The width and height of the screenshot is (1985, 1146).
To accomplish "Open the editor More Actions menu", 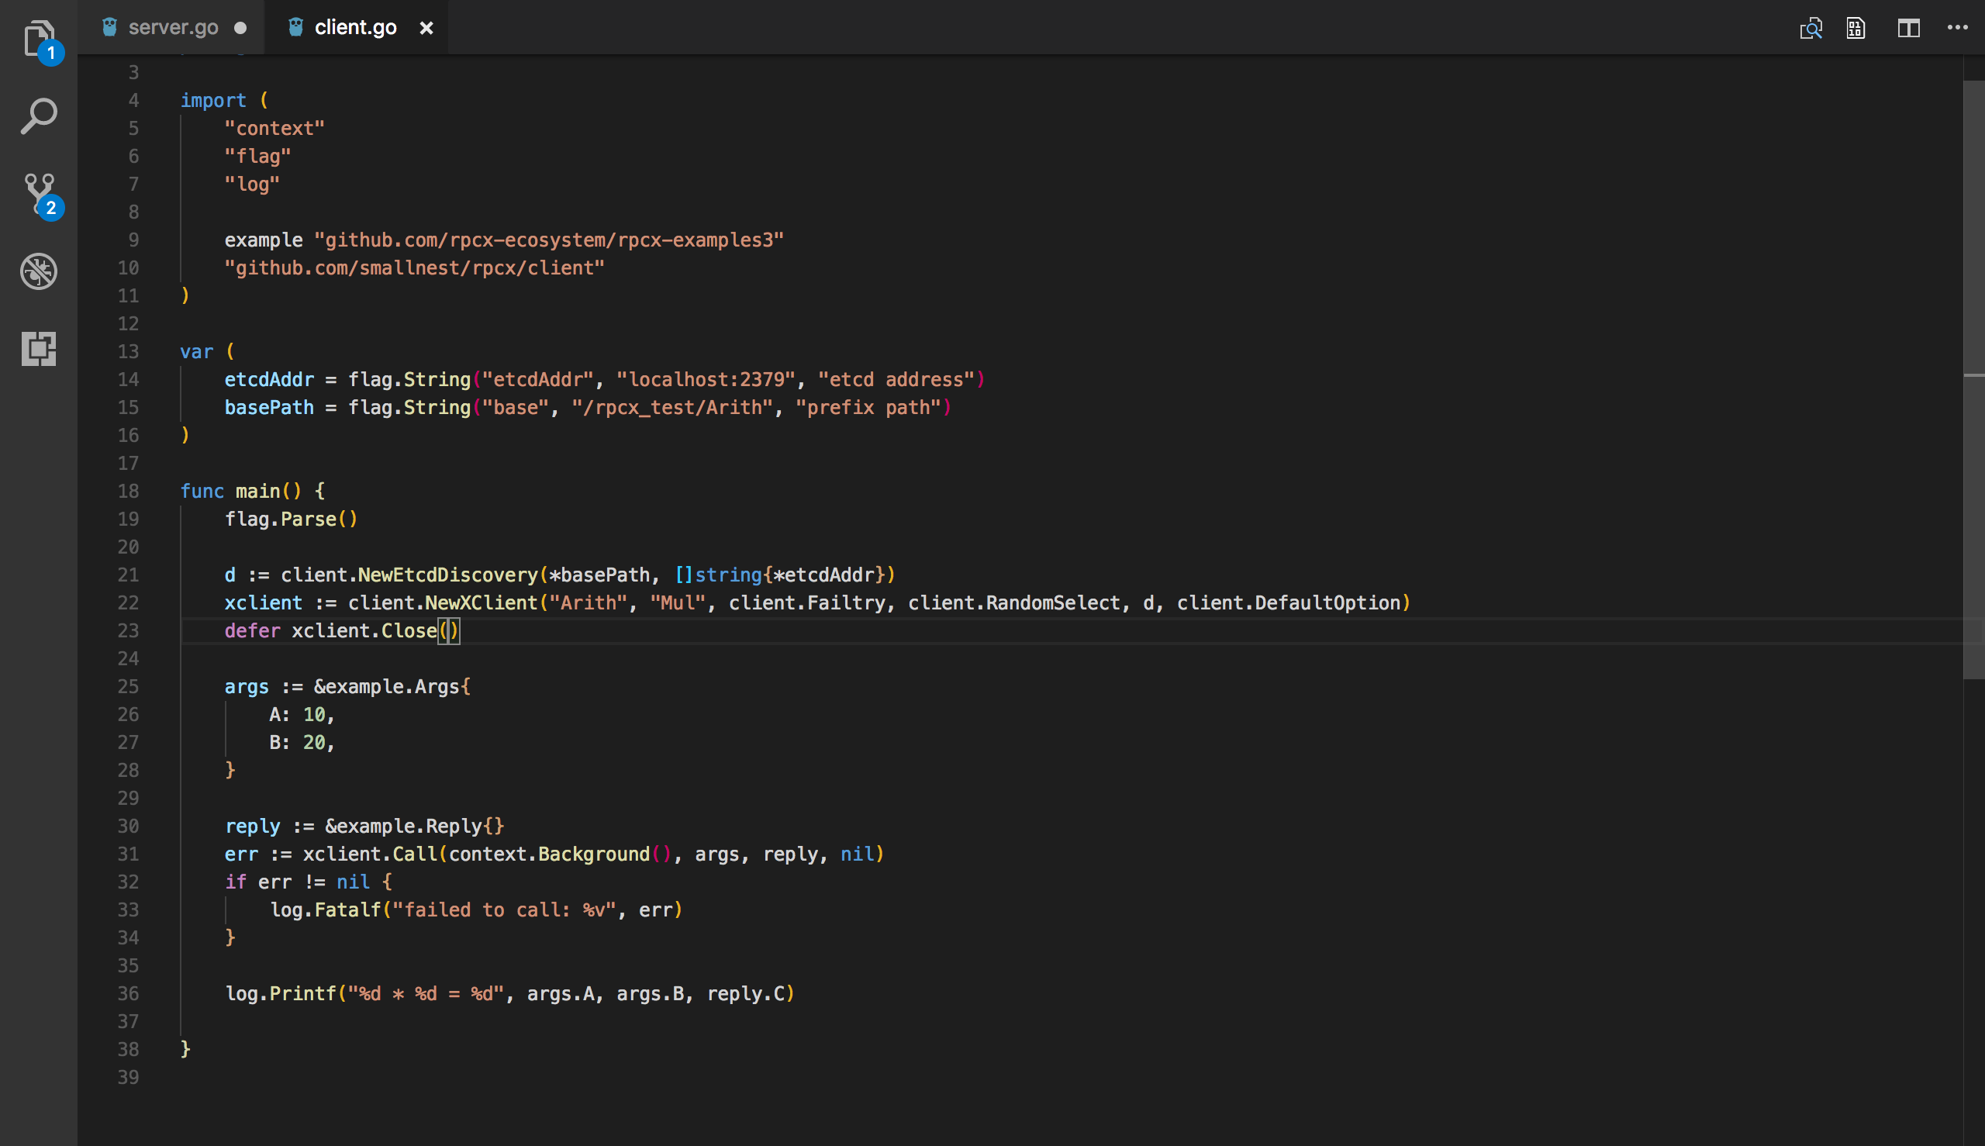I will pos(1956,28).
